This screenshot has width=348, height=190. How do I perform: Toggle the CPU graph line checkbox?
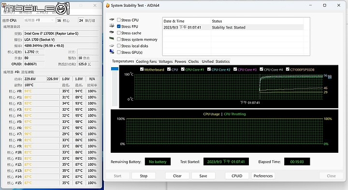tap(169, 69)
